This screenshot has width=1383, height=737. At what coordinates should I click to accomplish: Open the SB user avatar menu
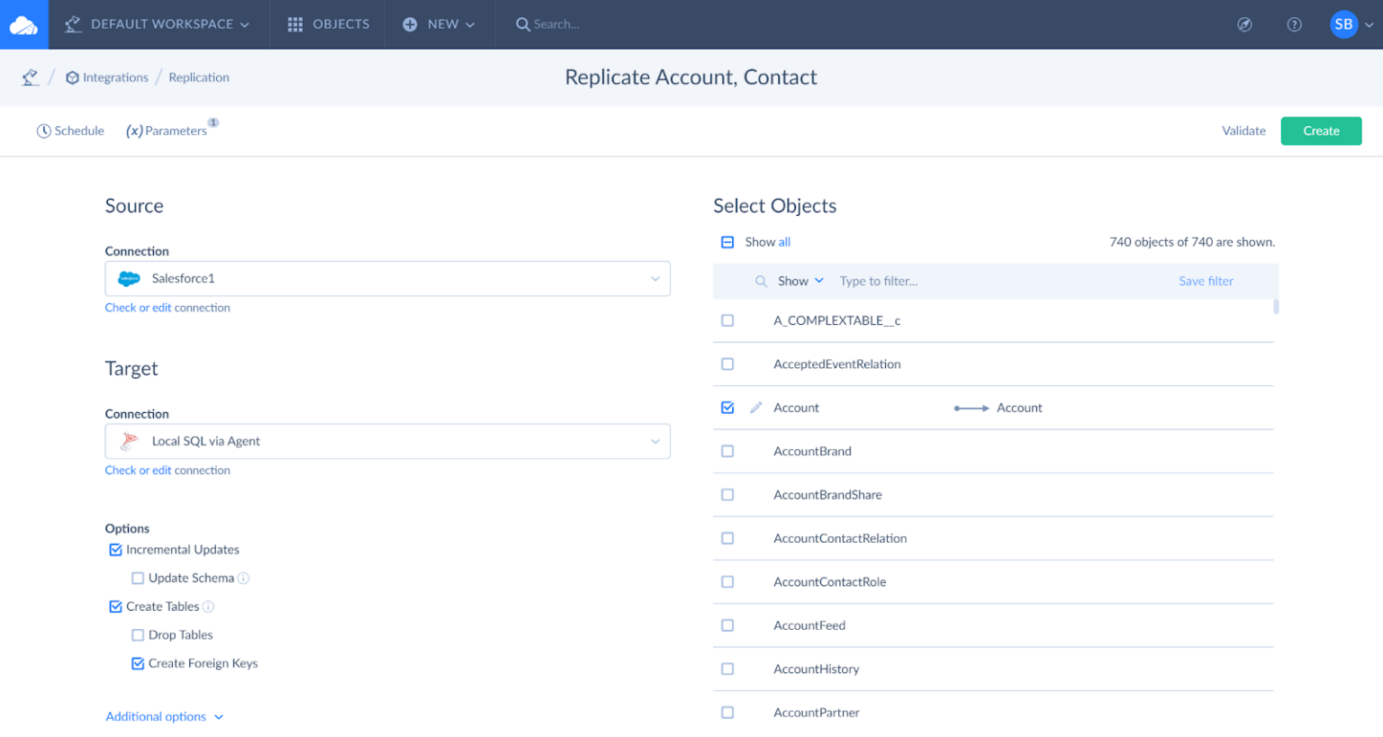[1343, 24]
